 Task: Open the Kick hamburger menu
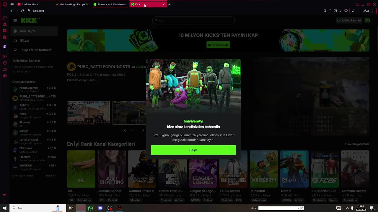pyautogui.click(x=15, y=20)
